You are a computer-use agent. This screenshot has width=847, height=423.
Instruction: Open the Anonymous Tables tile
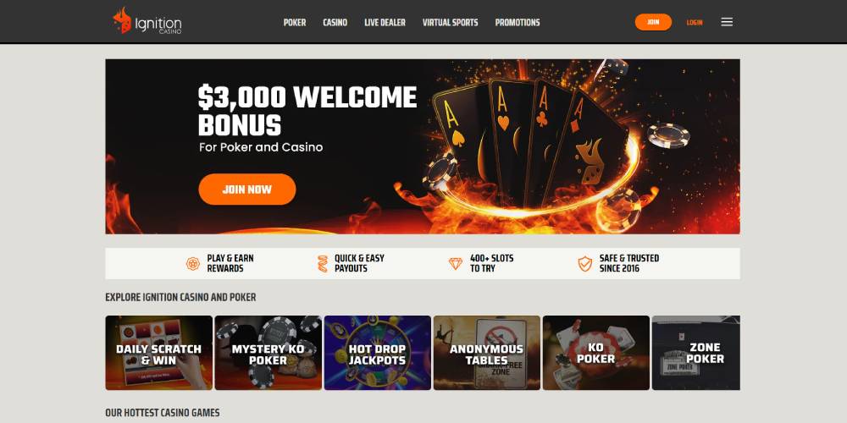point(486,353)
